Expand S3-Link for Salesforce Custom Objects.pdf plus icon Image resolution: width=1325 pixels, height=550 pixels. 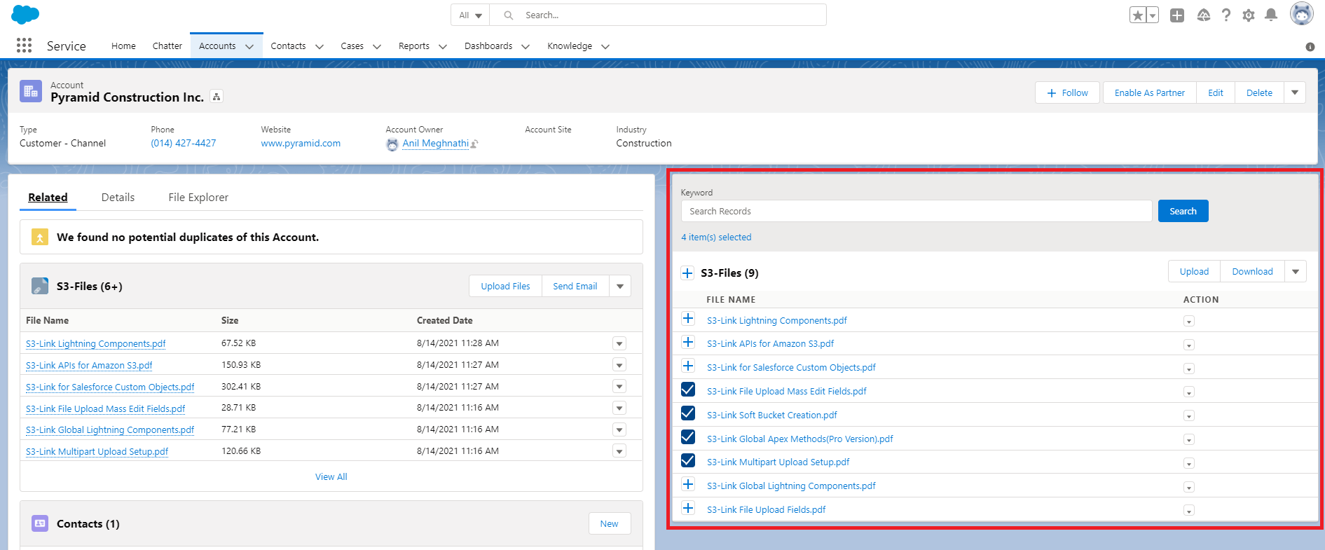point(688,366)
